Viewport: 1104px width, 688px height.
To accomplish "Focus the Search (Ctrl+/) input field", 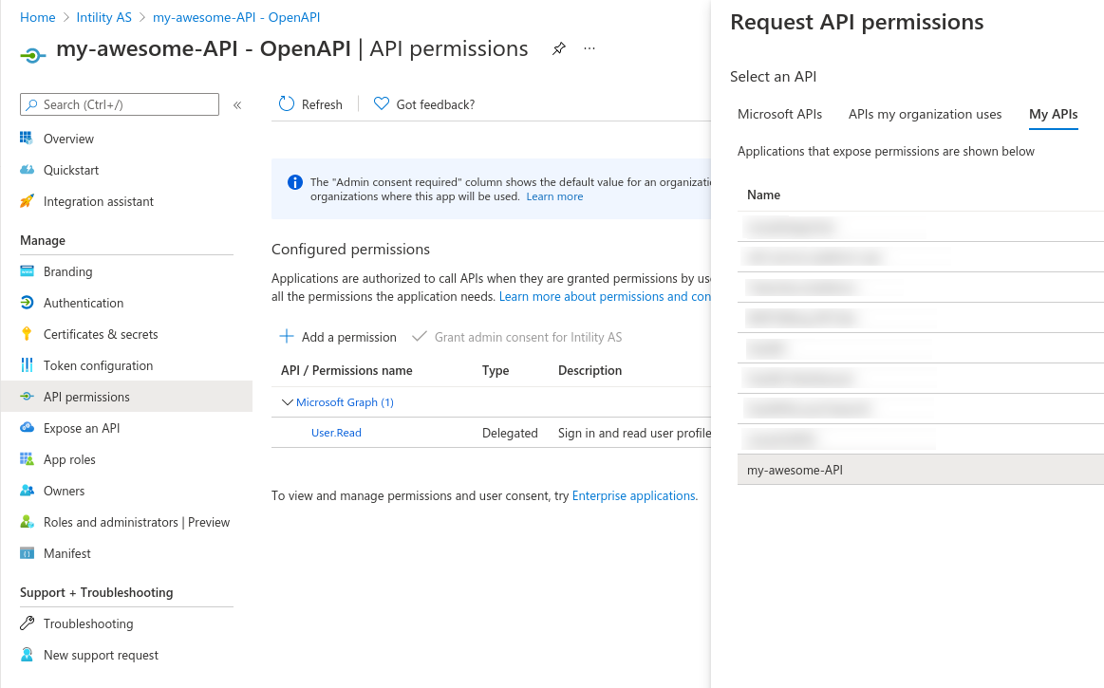I will [120, 104].
